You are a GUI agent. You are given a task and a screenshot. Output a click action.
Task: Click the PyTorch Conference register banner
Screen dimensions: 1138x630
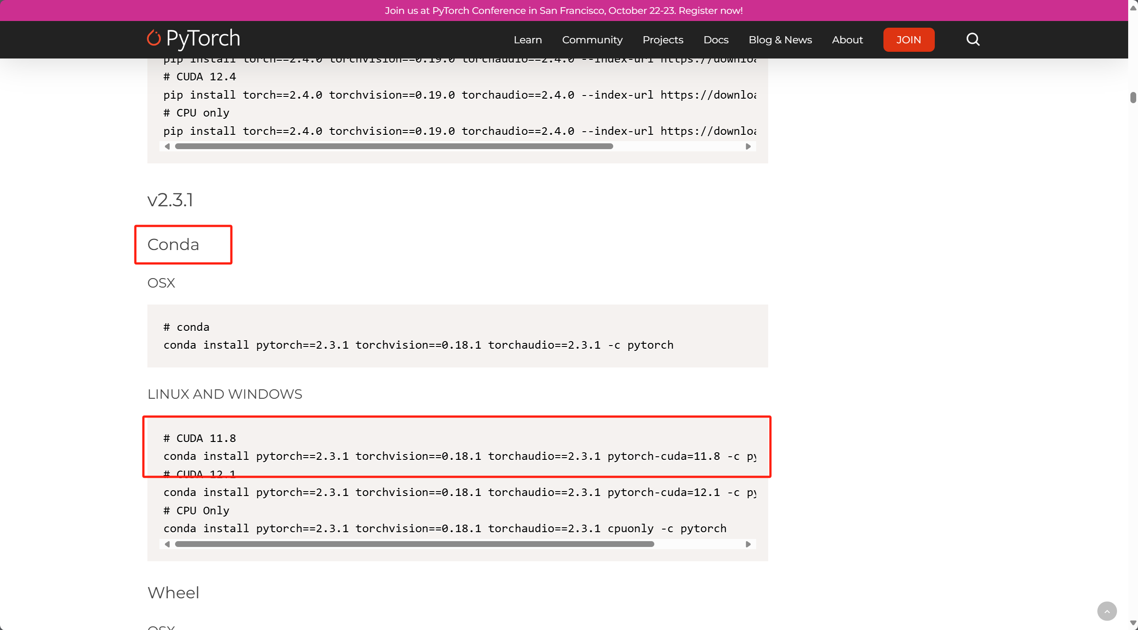564,10
